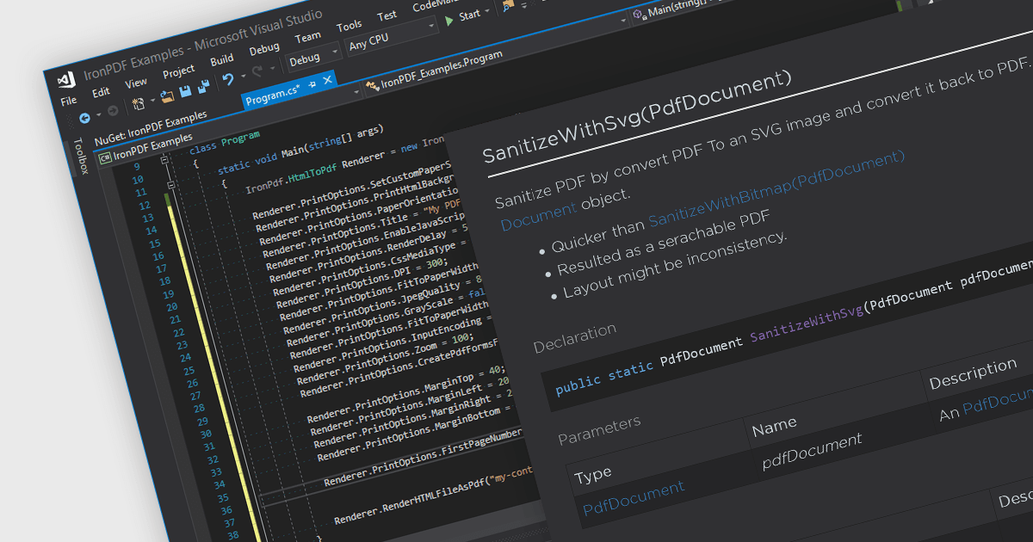Click the Redo arrow icon
The height and width of the screenshot is (542, 1033).
click(256, 71)
